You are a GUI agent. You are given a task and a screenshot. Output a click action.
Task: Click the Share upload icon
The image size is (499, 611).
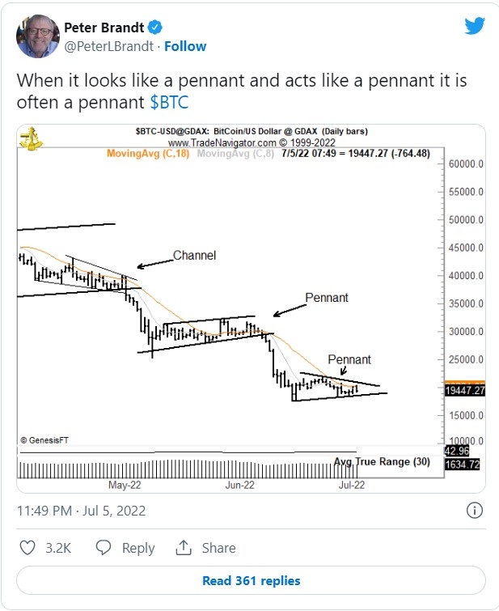click(183, 548)
